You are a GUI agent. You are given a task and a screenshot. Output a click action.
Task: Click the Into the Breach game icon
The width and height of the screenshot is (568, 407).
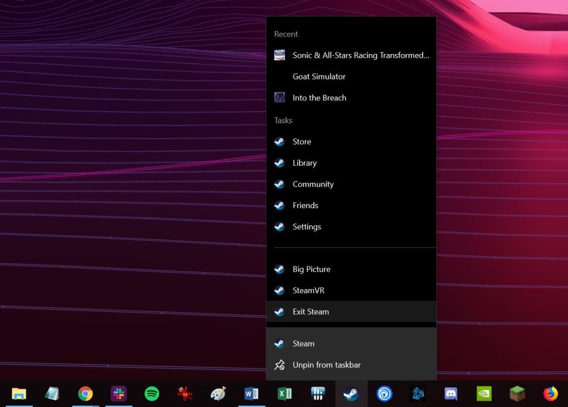279,98
